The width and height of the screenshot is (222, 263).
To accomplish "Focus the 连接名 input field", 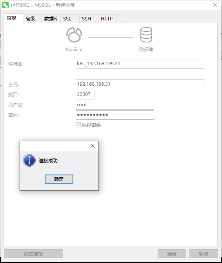I will (x=140, y=64).
